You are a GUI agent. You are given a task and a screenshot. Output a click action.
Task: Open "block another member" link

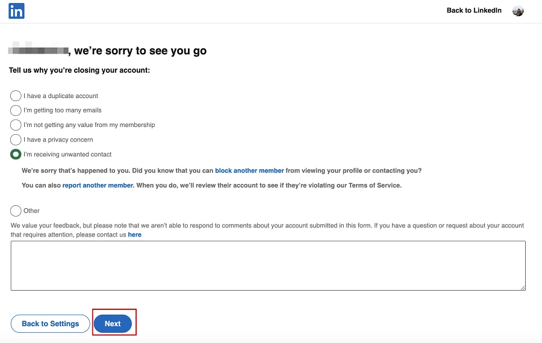point(249,170)
